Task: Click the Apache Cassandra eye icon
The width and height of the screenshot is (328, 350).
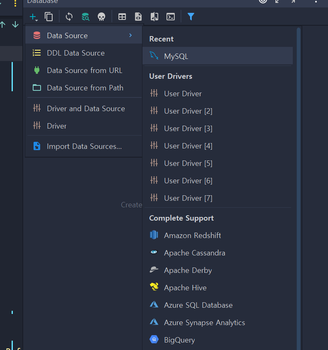Action: [154, 252]
